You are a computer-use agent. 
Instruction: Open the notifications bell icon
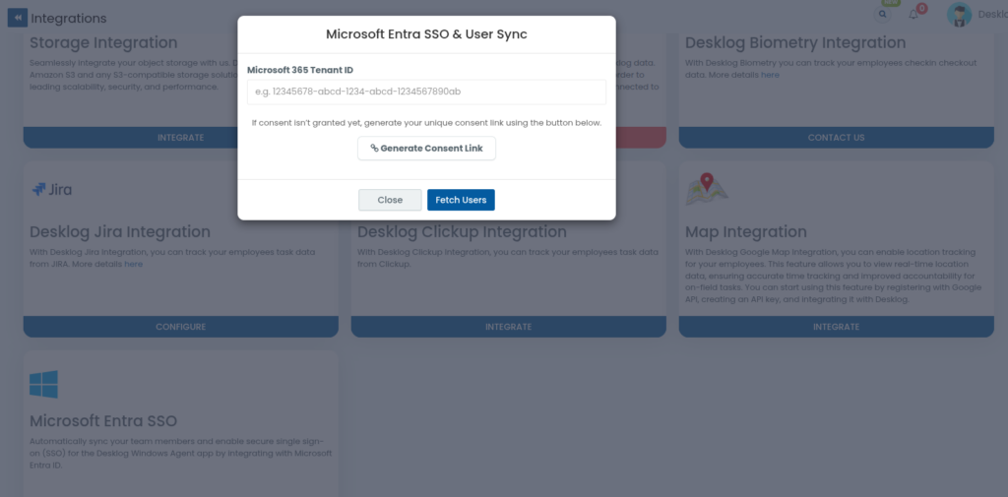(913, 15)
